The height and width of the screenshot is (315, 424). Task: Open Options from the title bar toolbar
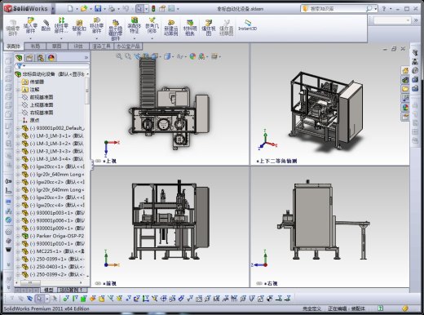tap(171, 8)
